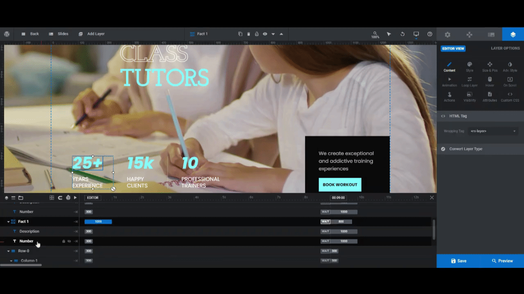This screenshot has height=294, width=524.
Task: Click the up-arrow next to layer dropdown
Action: pyautogui.click(x=281, y=34)
